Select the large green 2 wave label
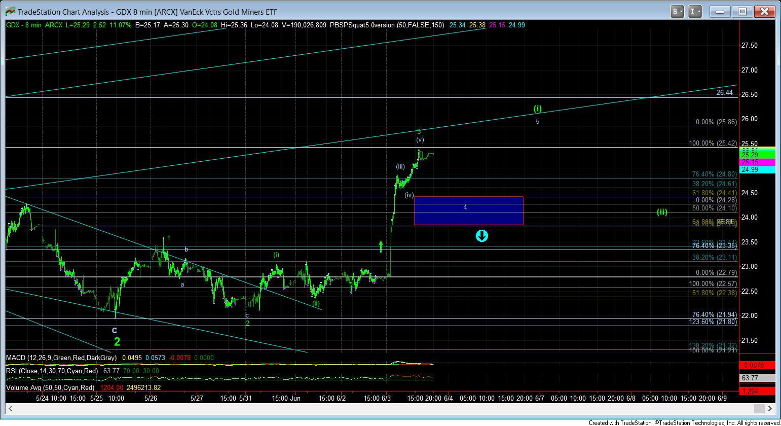Image resolution: width=781 pixels, height=426 pixels. (117, 342)
